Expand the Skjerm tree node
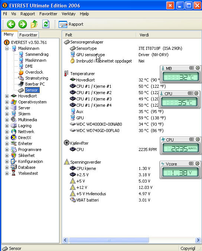202x251 pixels. (x=7, y=114)
